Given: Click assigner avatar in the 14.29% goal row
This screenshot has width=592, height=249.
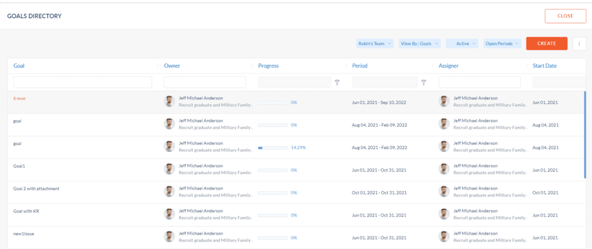Looking at the screenshot, I should tap(444, 146).
